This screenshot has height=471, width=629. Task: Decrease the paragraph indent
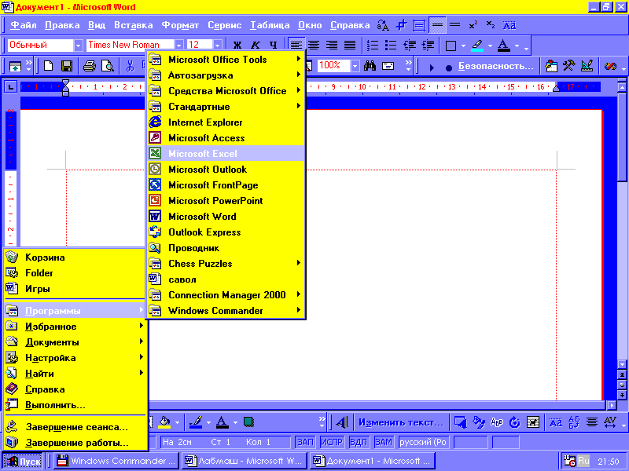click(409, 46)
